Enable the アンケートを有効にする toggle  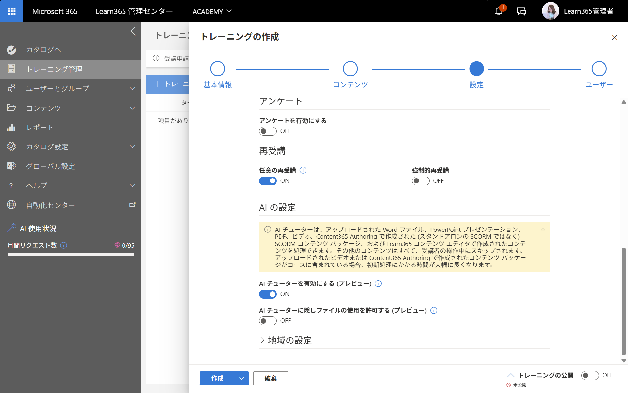(x=268, y=131)
